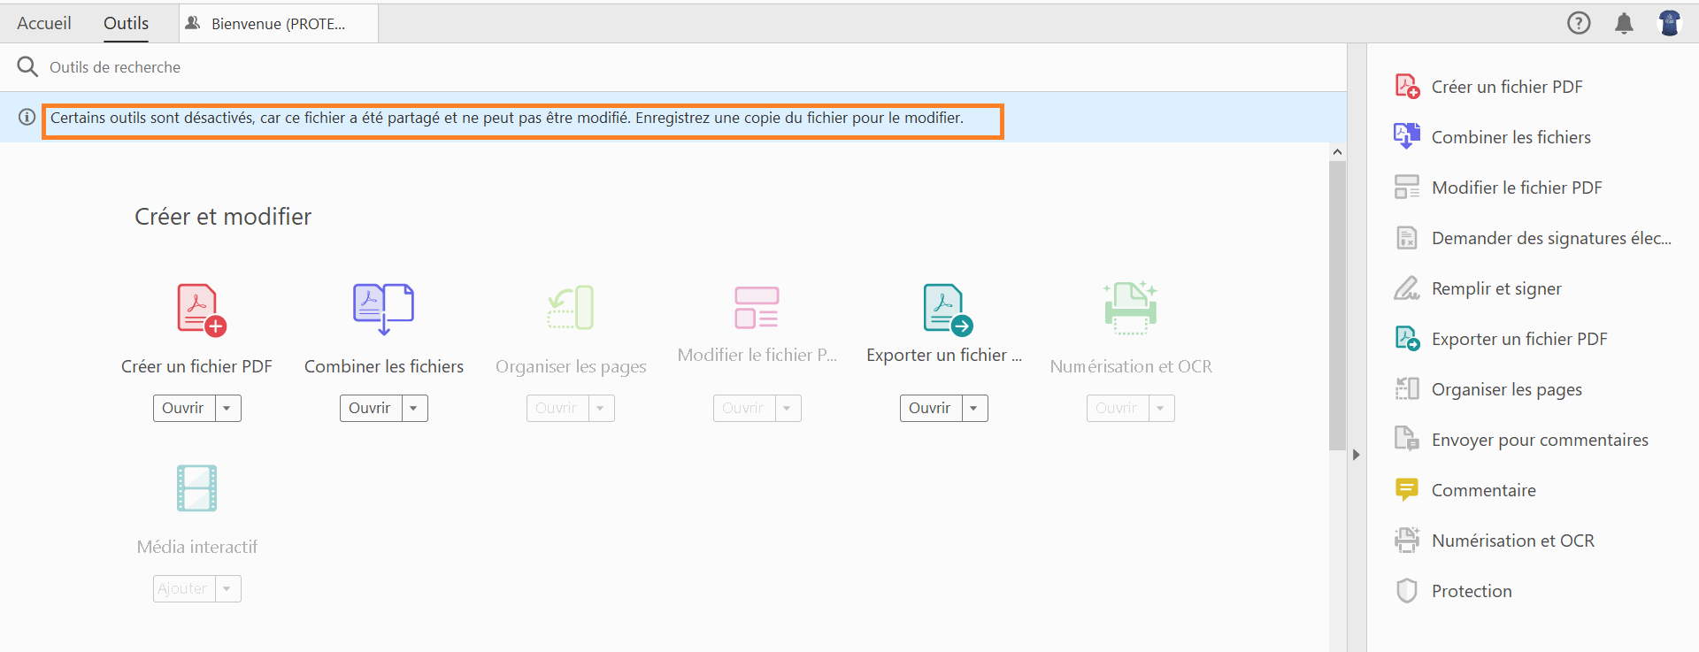
Task: Select the large Combiner les fichiers tool icon
Action: click(x=384, y=309)
